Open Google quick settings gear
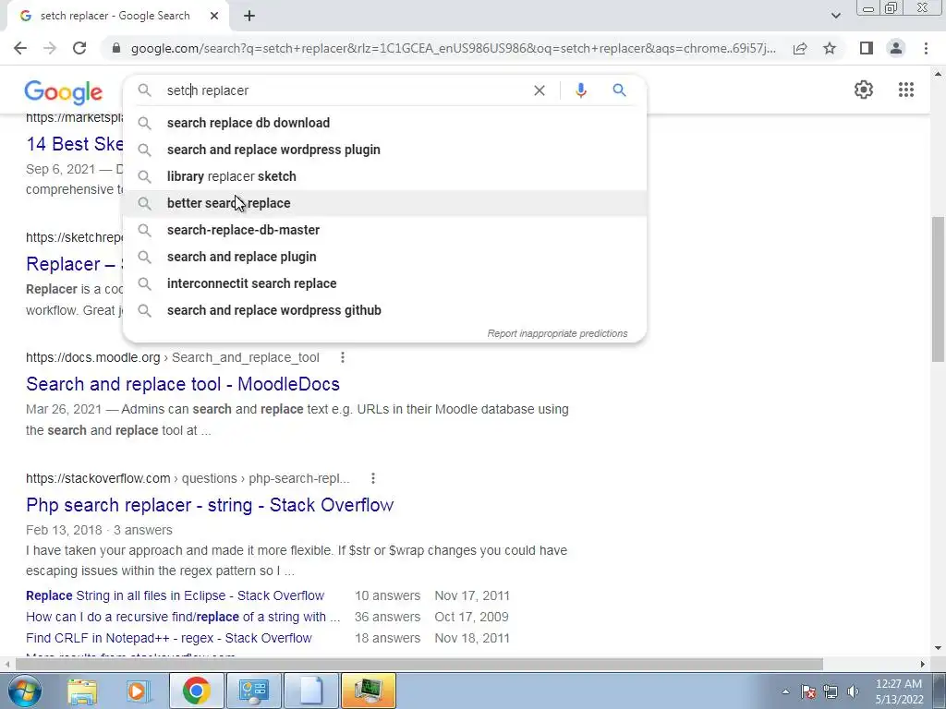Image resolution: width=946 pixels, height=709 pixels. (x=864, y=90)
